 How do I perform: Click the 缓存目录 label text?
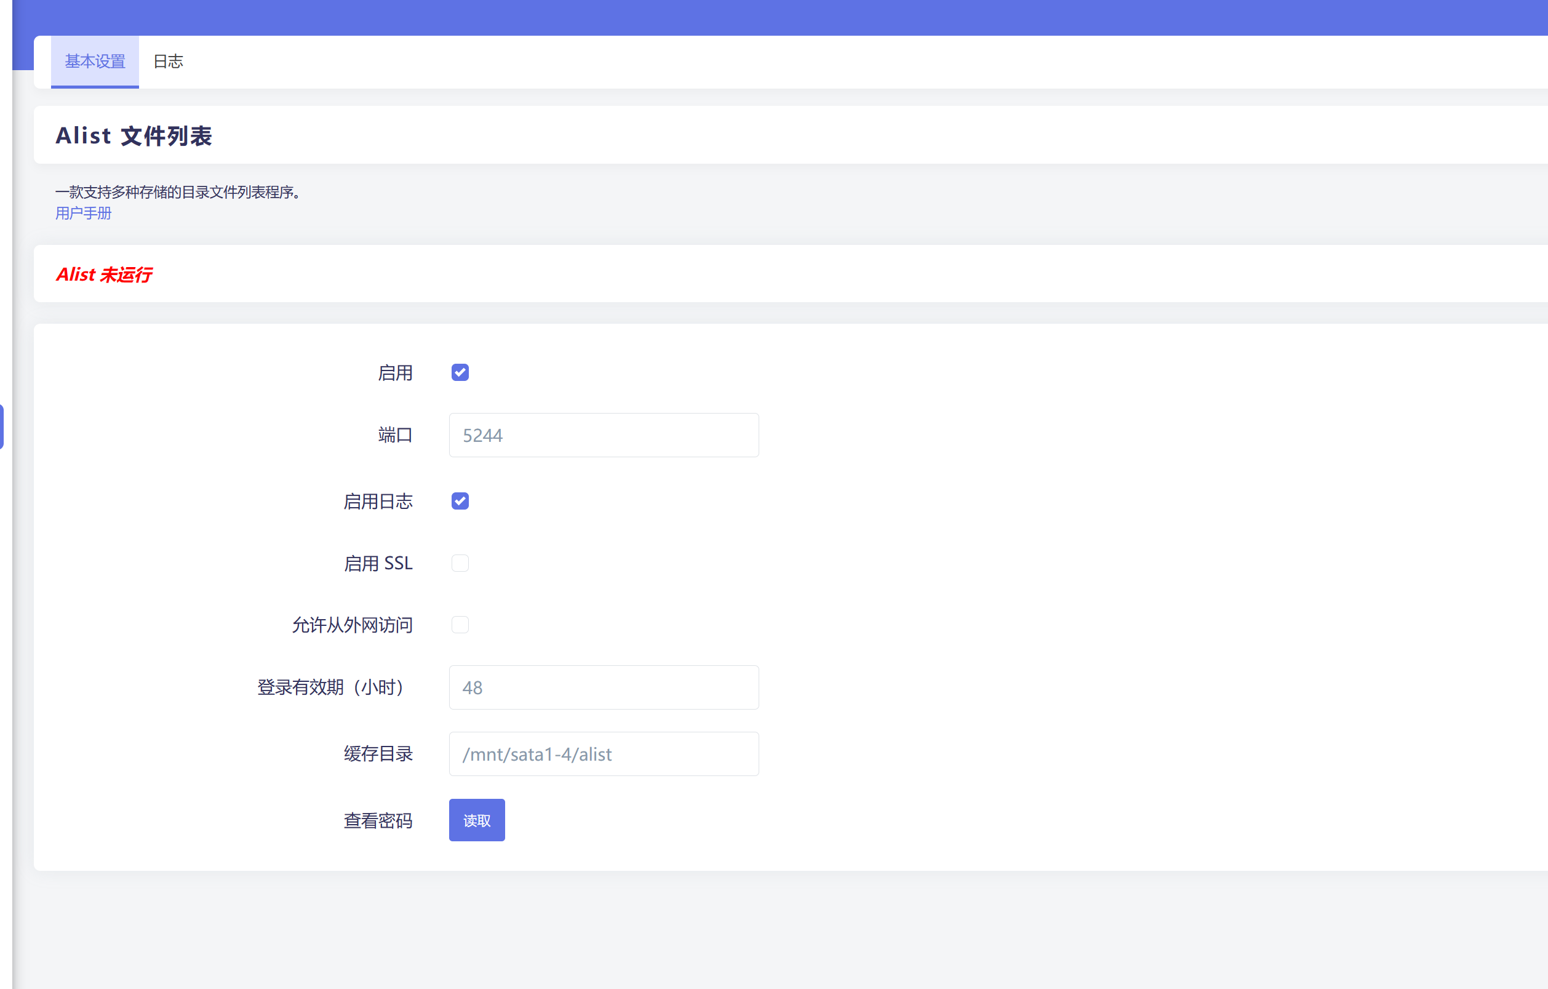[378, 754]
